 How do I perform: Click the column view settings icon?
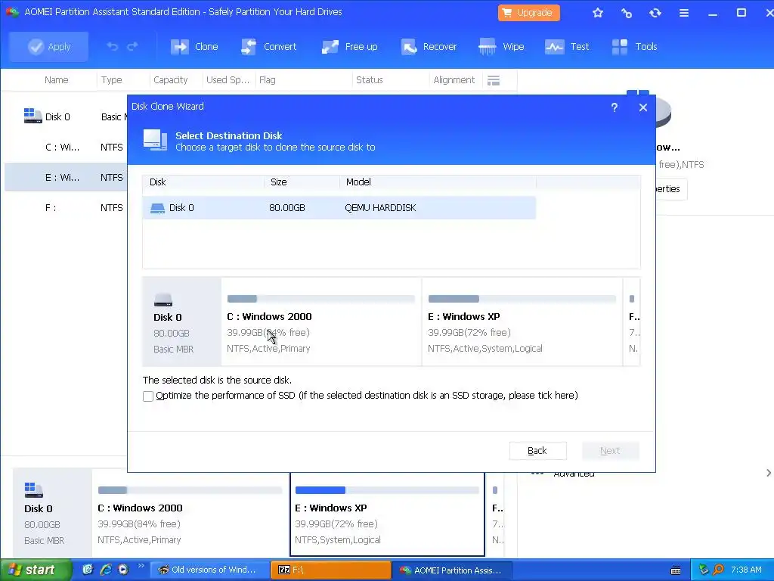pyautogui.click(x=494, y=80)
